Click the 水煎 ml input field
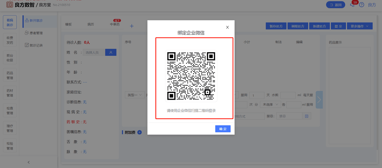Image resolution: width=382 pixels, height=168 pixels. tap(288, 95)
